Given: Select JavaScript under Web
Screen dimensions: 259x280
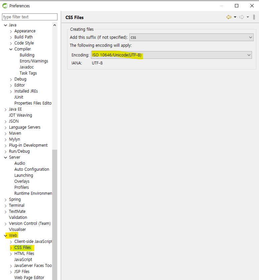Looking at the screenshot, I should 23,260.
